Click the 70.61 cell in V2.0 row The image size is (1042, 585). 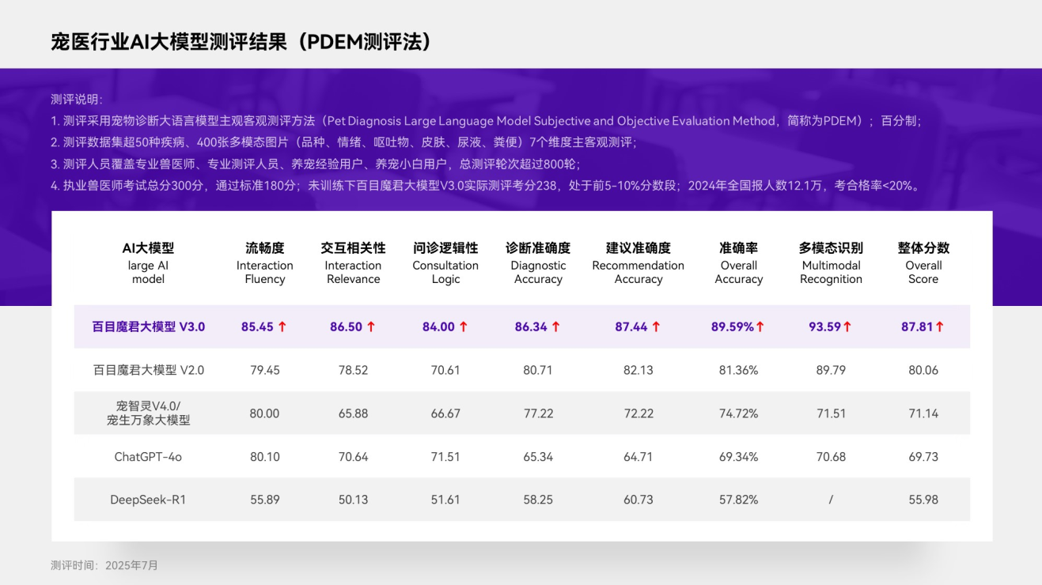tap(445, 370)
